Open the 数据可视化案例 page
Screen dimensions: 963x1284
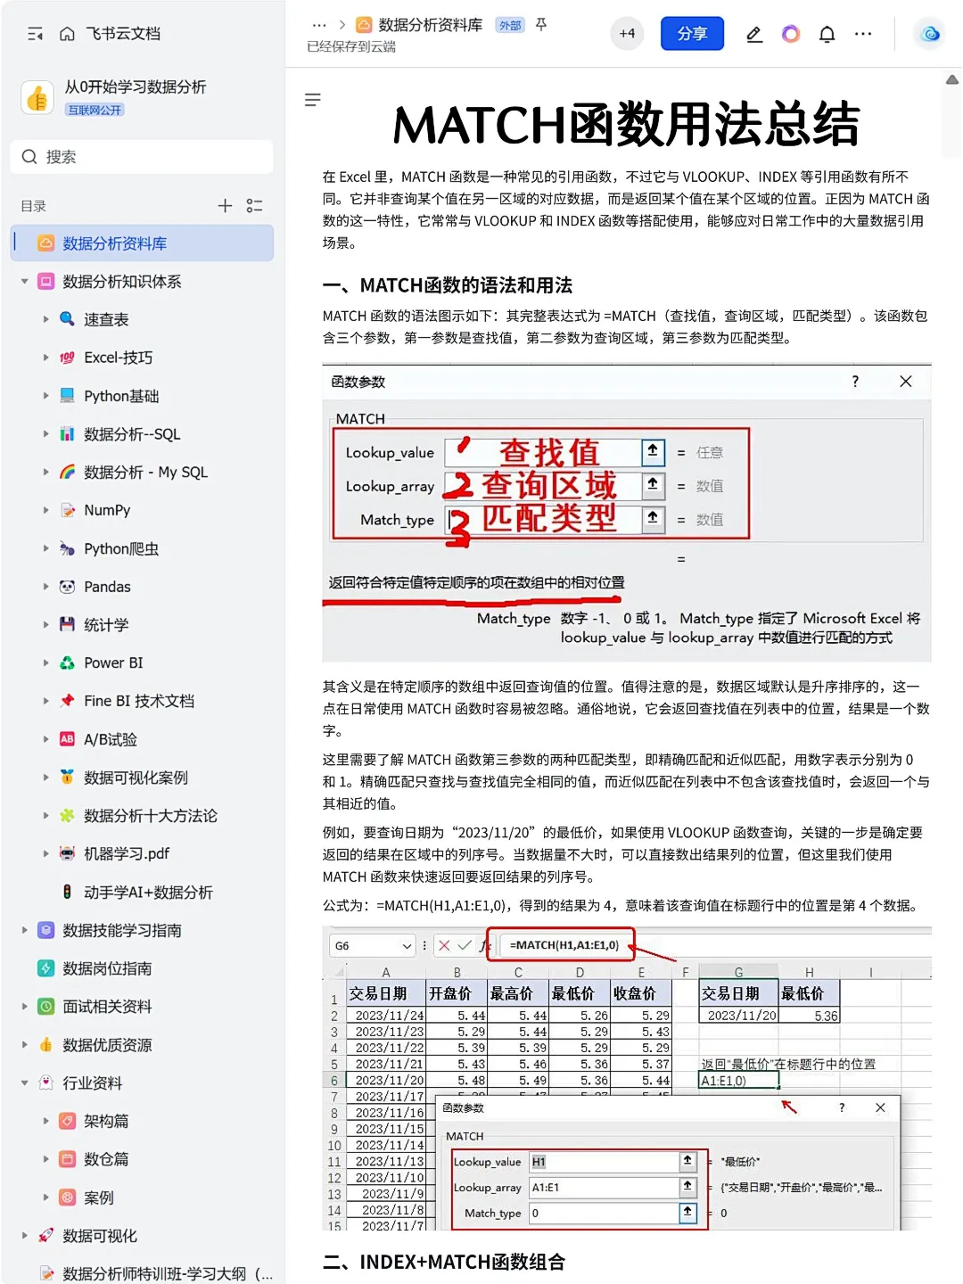tap(136, 778)
